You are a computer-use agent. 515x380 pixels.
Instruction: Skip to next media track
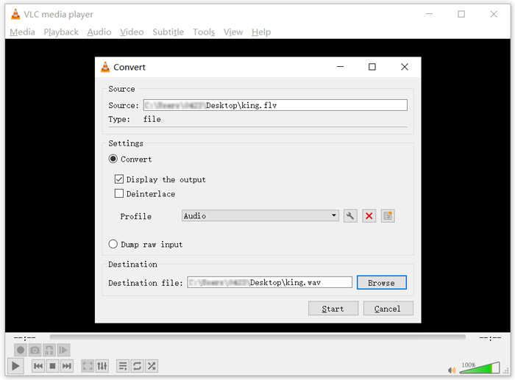click(67, 366)
